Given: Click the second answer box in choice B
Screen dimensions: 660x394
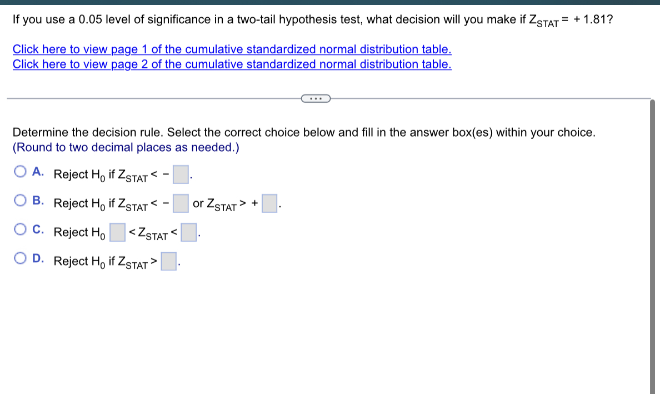Looking at the screenshot, I should click(x=269, y=203).
